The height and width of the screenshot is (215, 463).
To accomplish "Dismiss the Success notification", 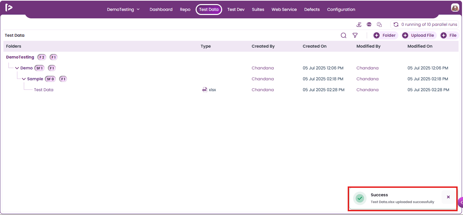I will point(448,197).
